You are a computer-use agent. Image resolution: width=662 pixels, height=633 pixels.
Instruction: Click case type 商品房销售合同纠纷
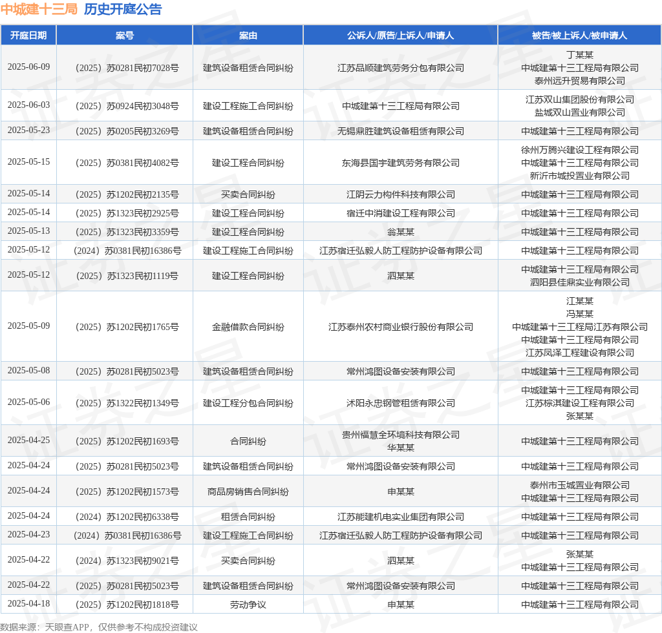(248, 492)
